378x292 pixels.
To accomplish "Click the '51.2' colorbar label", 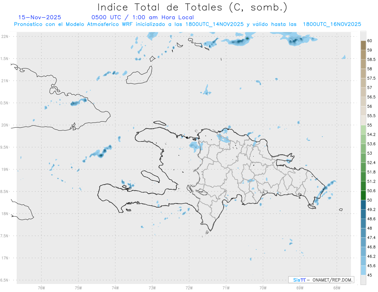I will [371, 181].
